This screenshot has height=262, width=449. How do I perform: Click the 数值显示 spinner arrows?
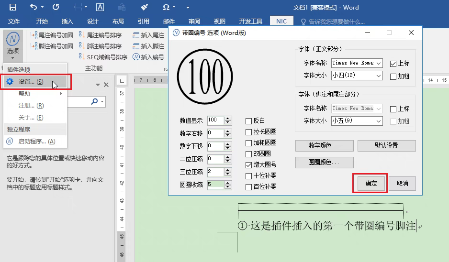[x=228, y=120]
